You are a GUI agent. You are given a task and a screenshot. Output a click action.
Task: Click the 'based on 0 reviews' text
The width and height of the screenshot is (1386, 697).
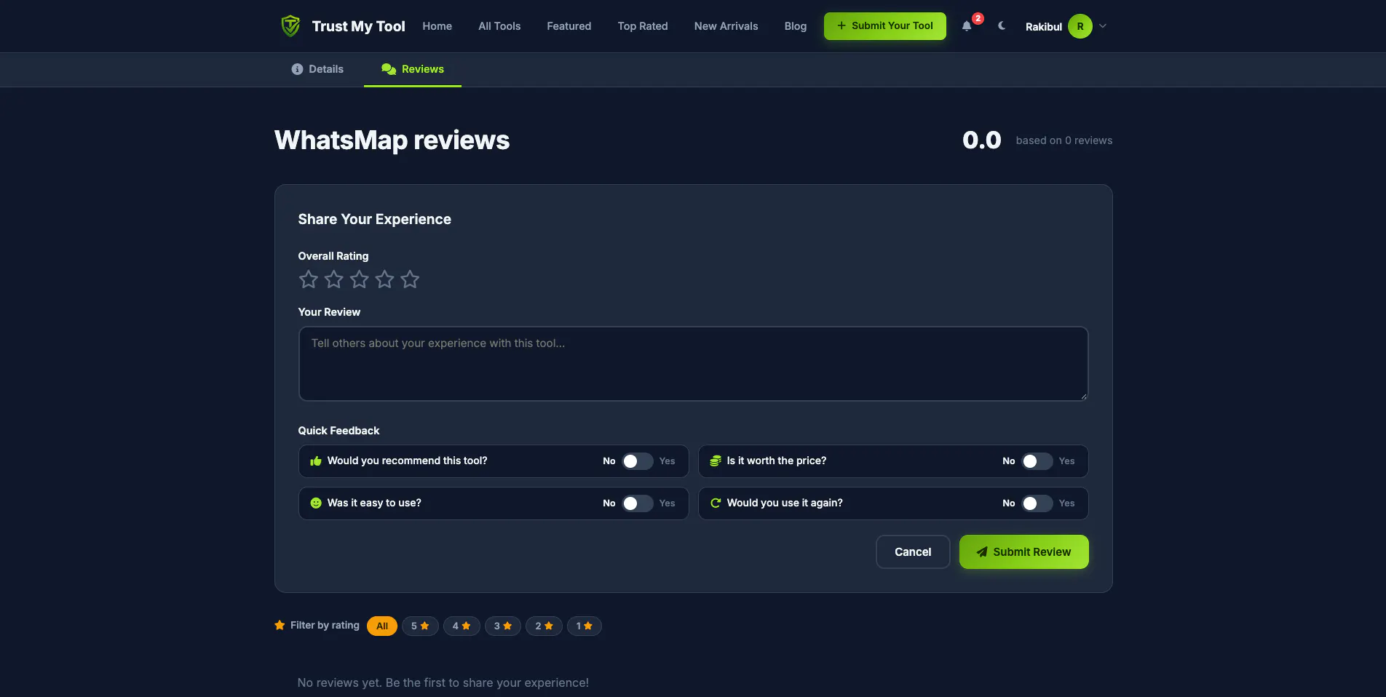pyautogui.click(x=1064, y=140)
